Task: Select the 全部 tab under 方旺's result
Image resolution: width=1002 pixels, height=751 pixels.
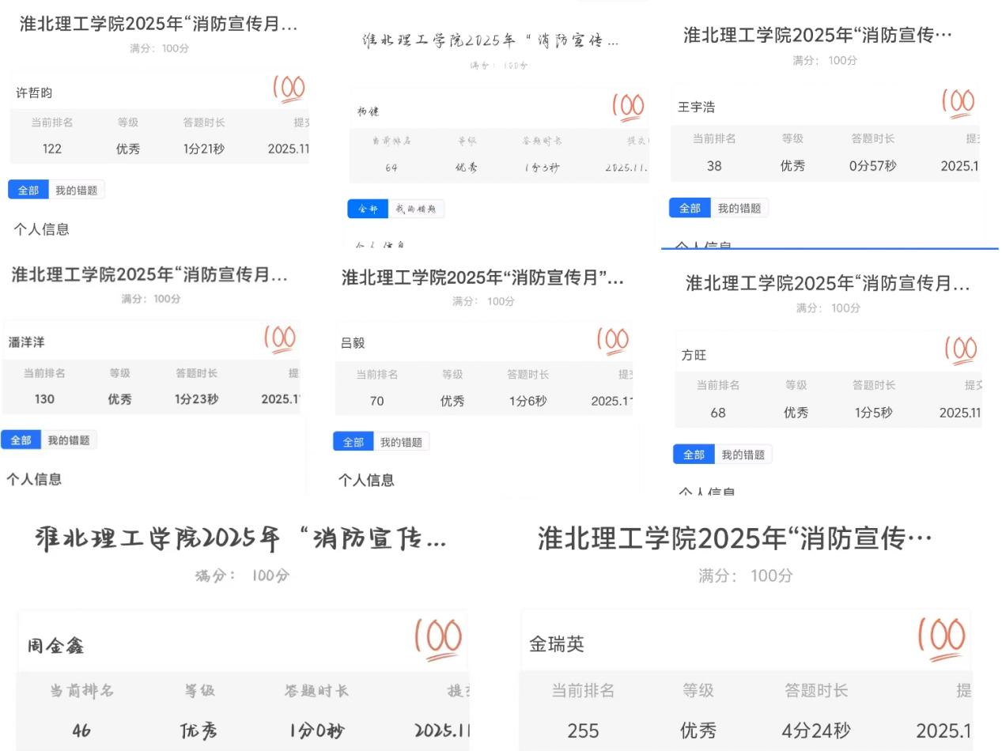Action: [694, 455]
